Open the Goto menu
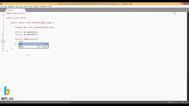The image size is (189, 106). (x=26, y=6)
